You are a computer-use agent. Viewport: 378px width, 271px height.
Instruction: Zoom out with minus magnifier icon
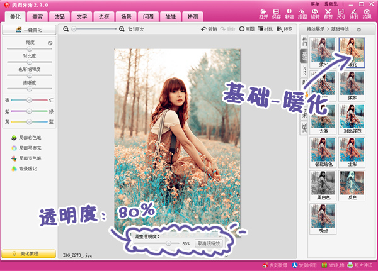(x=66, y=29)
